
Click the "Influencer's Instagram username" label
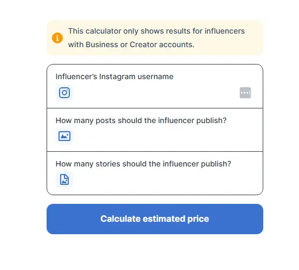point(114,76)
